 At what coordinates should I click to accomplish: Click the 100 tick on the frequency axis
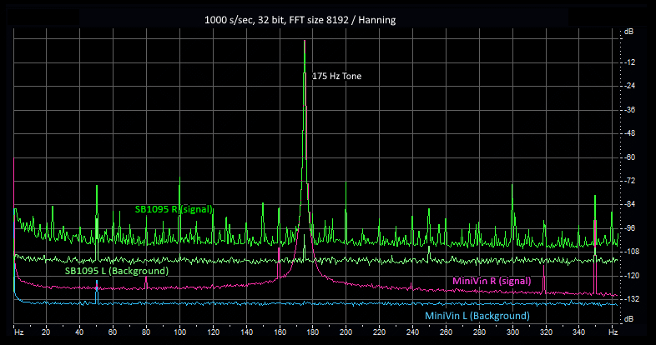[179, 332]
